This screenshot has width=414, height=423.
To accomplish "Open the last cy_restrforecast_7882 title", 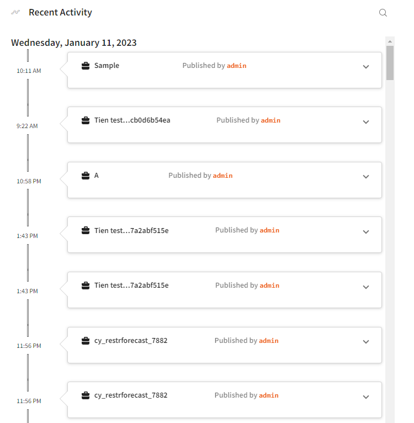I will click(131, 395).
